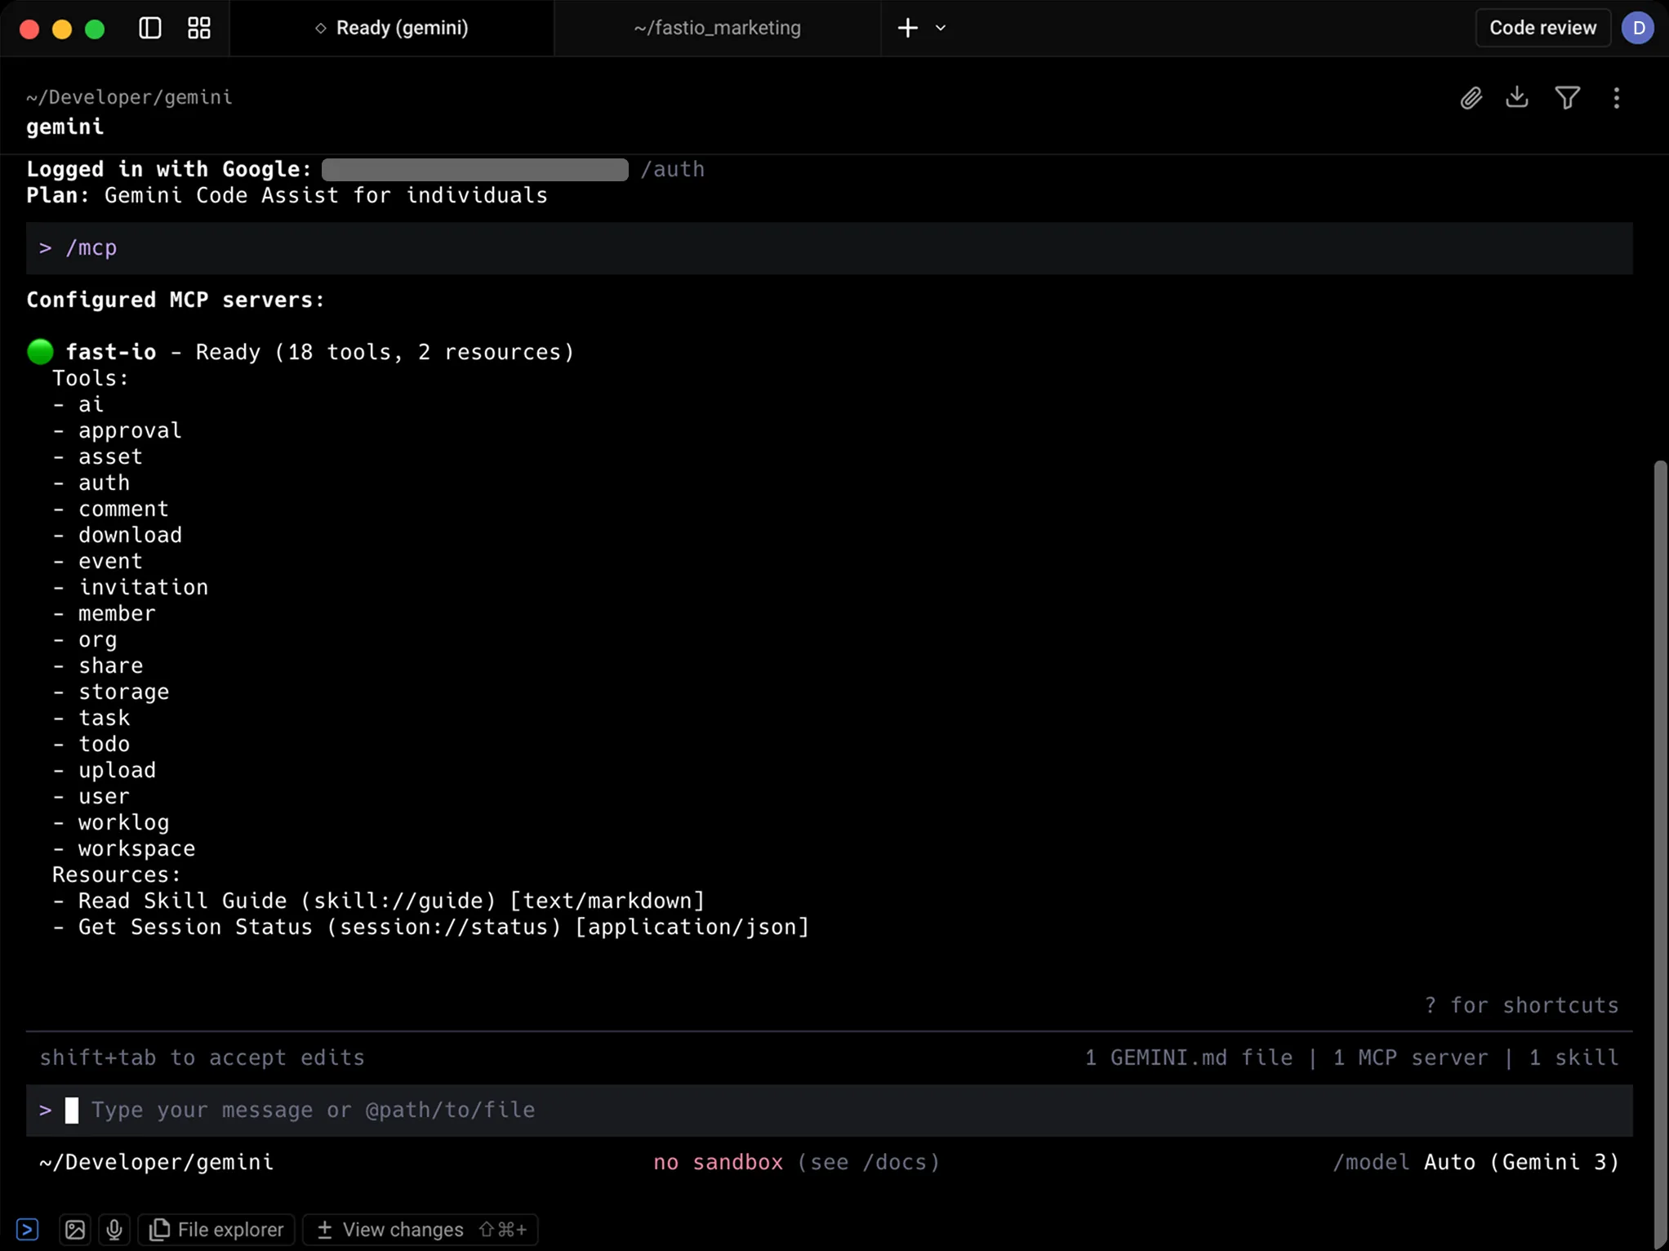Start voice input with the microphone icon
The width and height of the screenshot is (1669, 1251).
point(114,1229)
